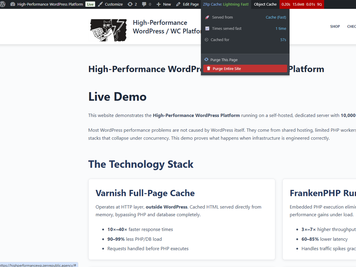Screen dimensions: 356x267
Task: Open pending updates via refresh icon
Action: click(x=130, y=4)
